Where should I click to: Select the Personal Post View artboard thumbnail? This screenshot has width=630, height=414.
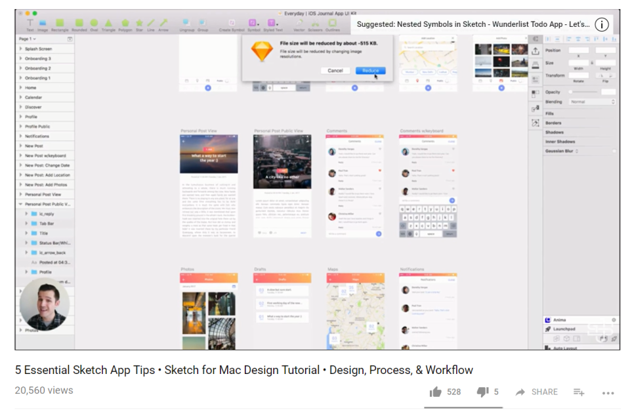click(209, 186)
